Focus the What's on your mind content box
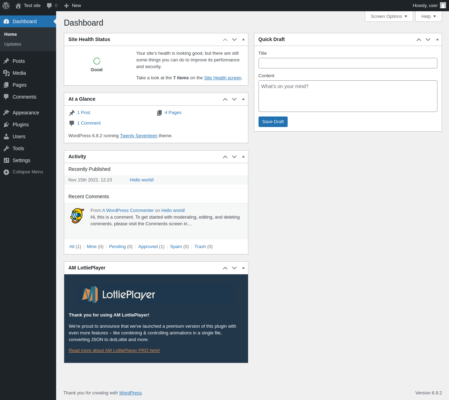The image size is (449, 400). [x=348, y=96]
